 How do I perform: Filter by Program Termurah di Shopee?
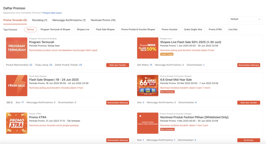coord(55,30)
